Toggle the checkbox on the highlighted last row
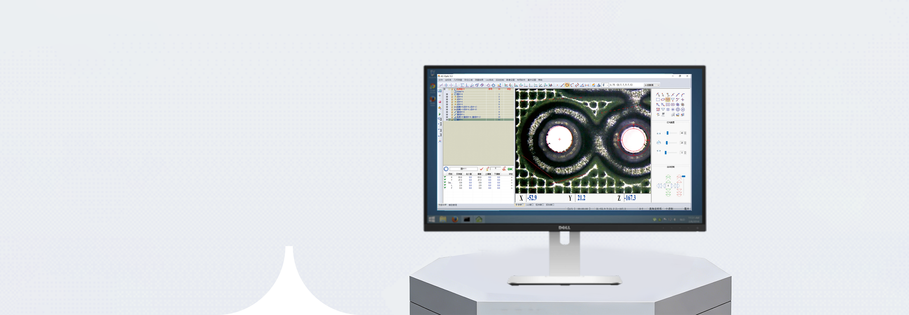This screenshot has height=315, width=909. click(x=447, y=120)
